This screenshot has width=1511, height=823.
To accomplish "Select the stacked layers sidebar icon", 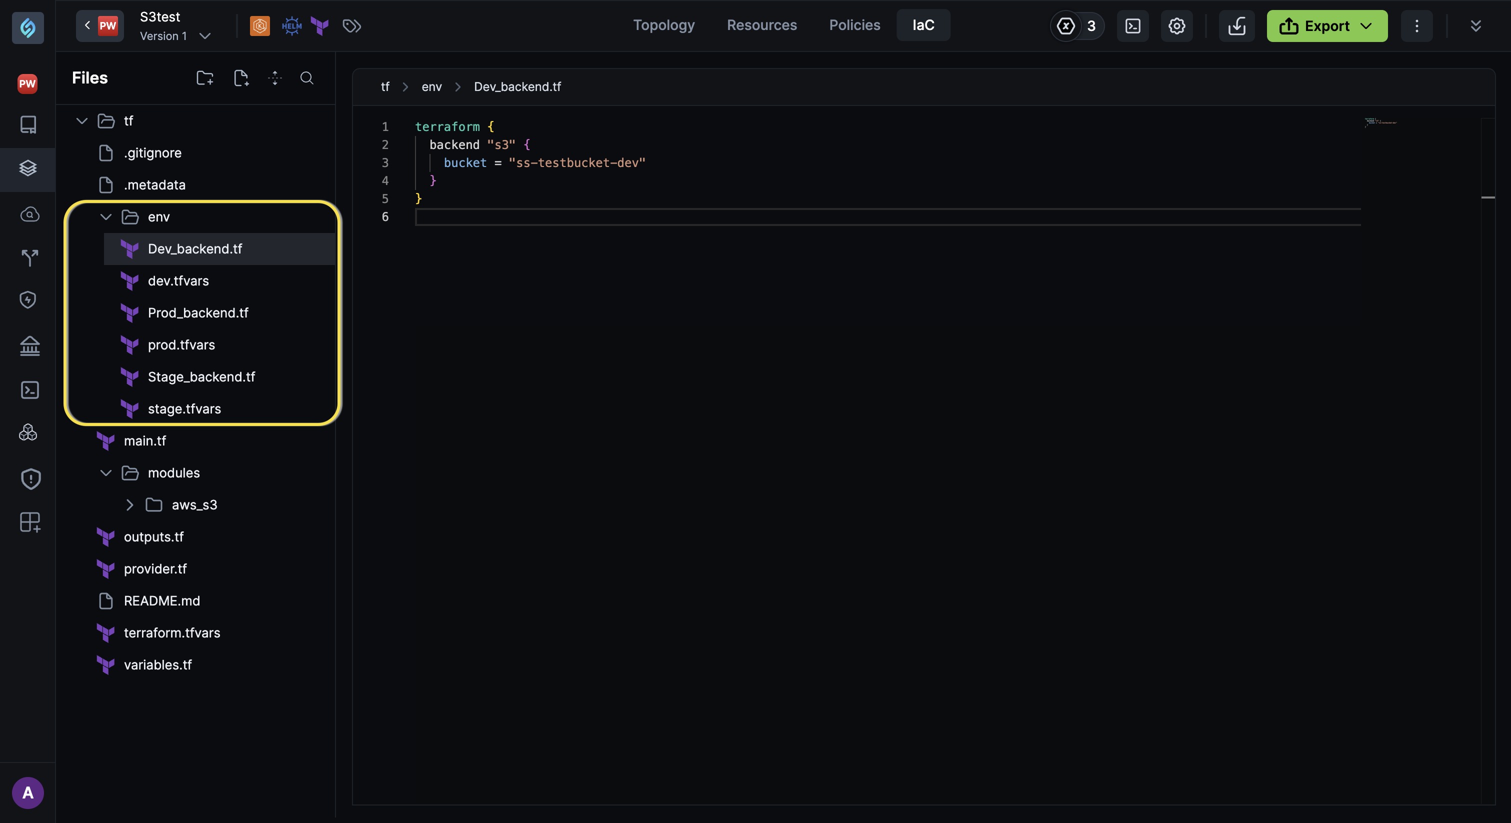I will pos(28,168).
